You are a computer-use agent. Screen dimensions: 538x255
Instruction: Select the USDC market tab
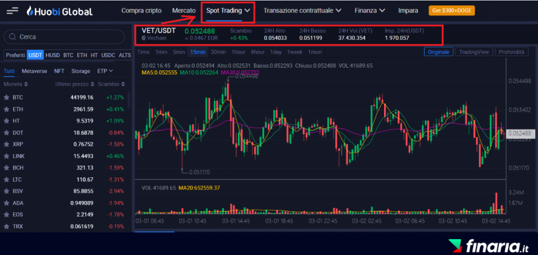click(x=108, y=55)
